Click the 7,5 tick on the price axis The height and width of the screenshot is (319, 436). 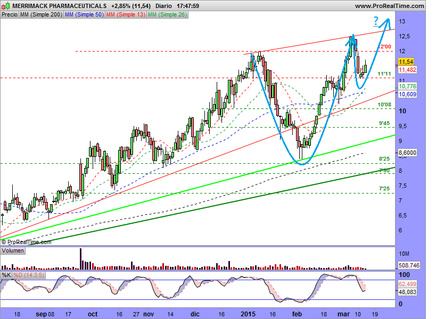(x=402, y=186)
